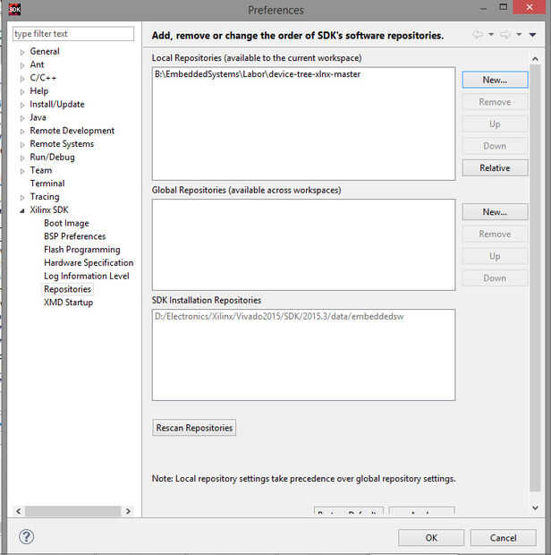Expand the Help tree node
Image resolution: width=551 pixels, height=555 pixels.
22,91
